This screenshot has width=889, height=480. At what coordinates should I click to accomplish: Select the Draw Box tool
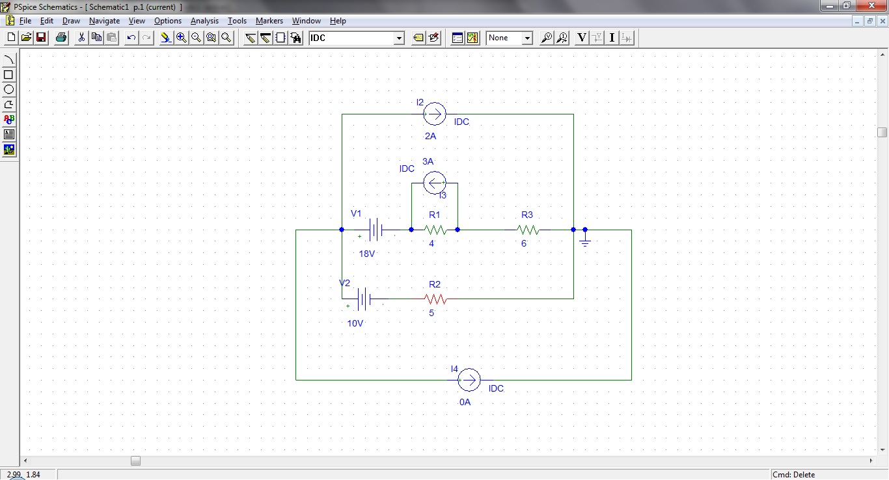tap(9, 75)
